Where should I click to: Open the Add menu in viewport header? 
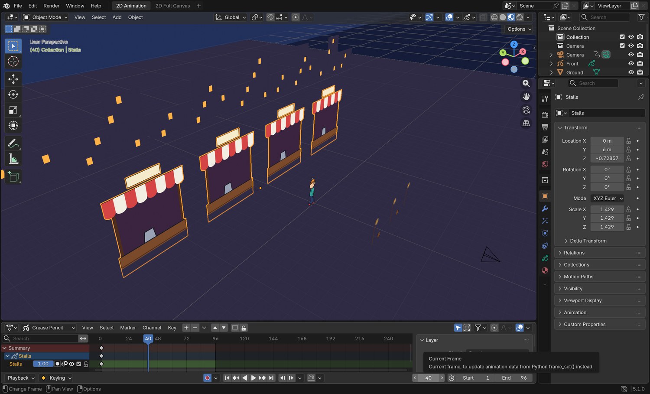coord(117,17)
